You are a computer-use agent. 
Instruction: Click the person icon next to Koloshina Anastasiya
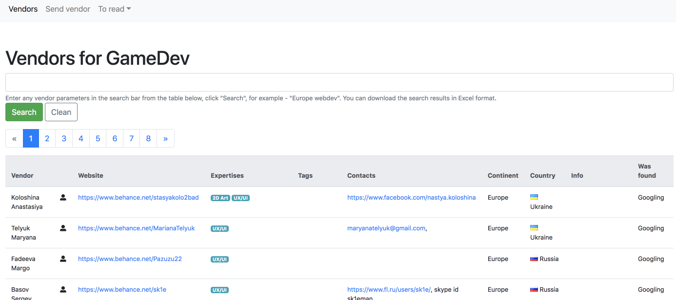click(x=63, y=197)
